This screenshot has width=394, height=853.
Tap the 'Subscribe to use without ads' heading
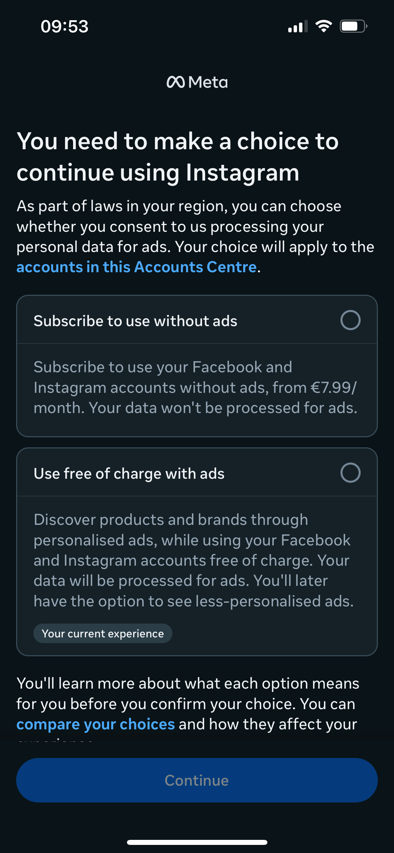coord(135,321)
